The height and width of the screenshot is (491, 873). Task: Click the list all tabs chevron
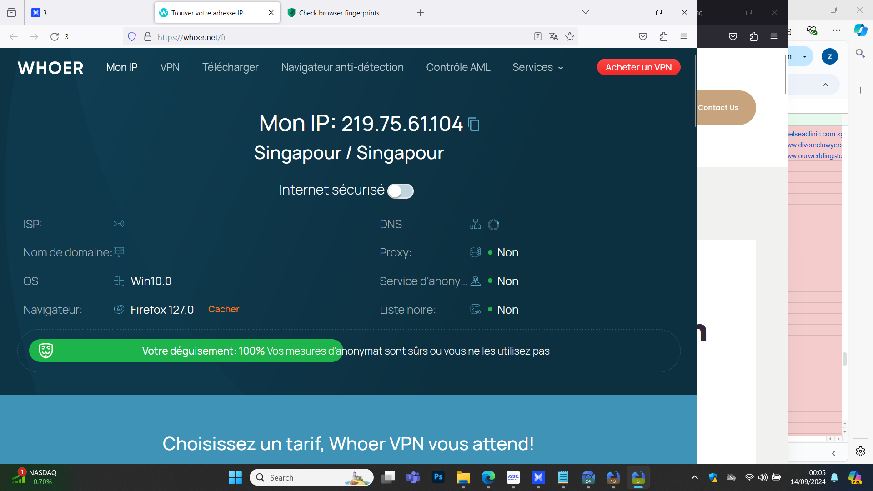coord(586,12)
